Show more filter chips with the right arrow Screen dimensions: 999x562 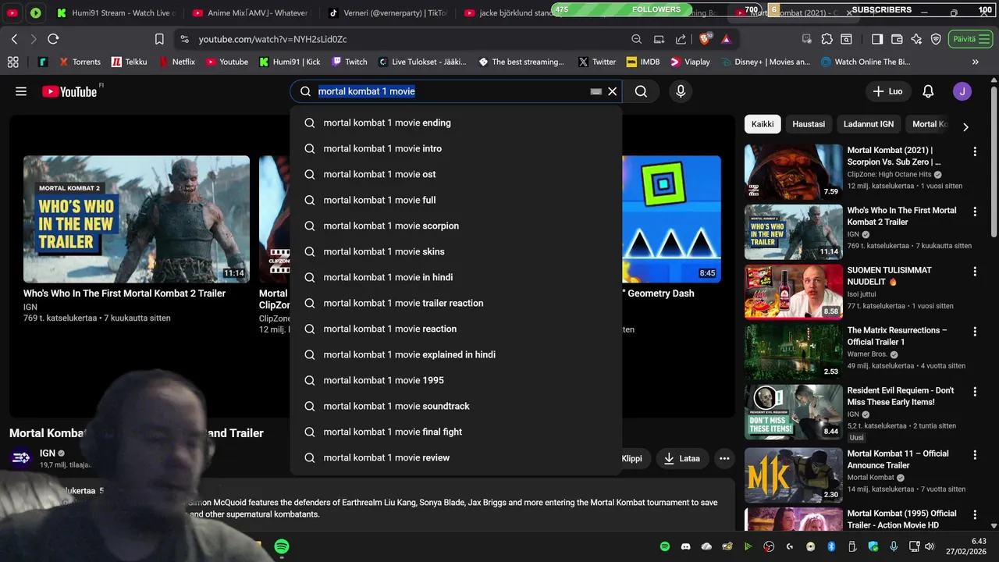pos(965,126)
